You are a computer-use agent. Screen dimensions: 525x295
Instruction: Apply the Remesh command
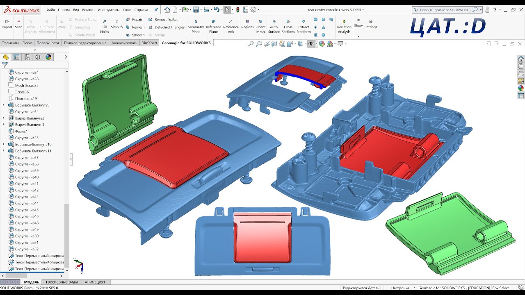[x=135, y=27]
